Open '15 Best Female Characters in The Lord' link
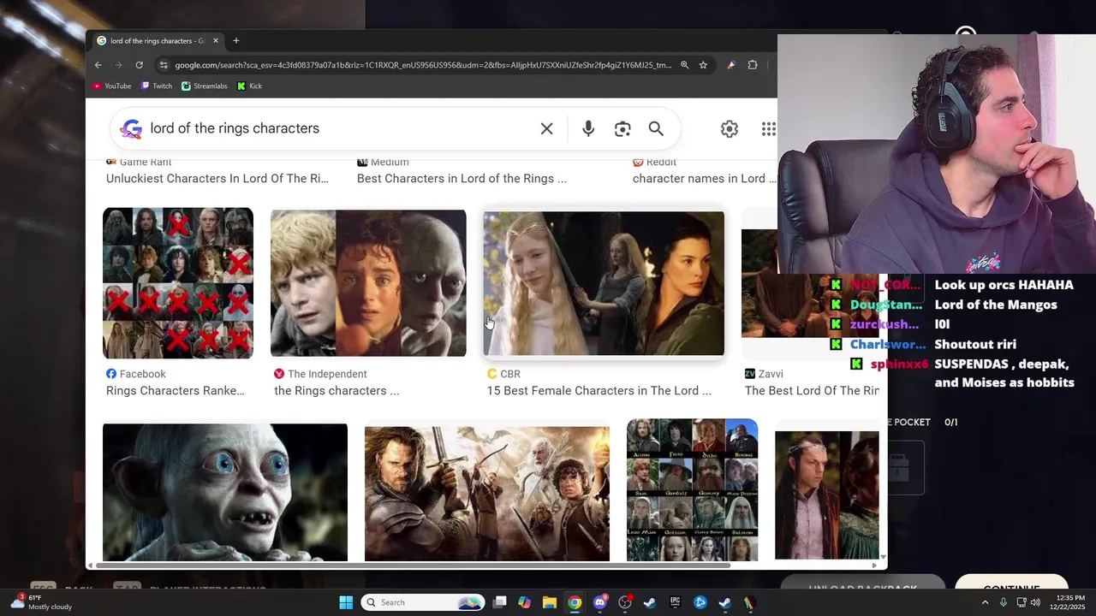 pyautogui.click(x=599, y=391)
